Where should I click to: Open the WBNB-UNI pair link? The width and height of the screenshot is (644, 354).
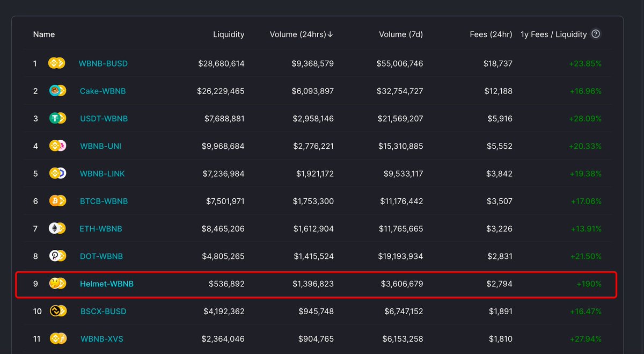(101, 146)
